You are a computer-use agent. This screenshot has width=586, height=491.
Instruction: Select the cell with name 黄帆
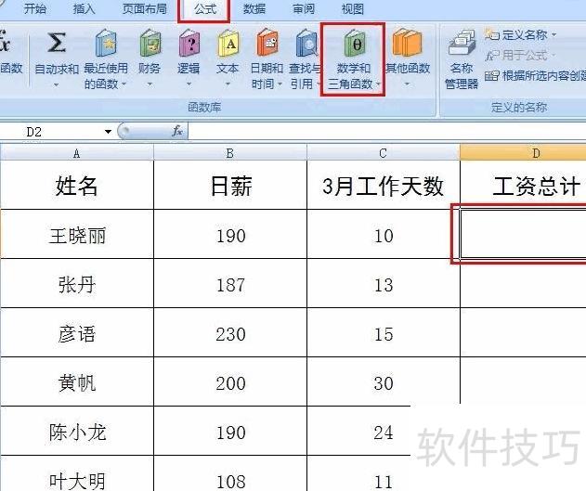pos(76,382)
